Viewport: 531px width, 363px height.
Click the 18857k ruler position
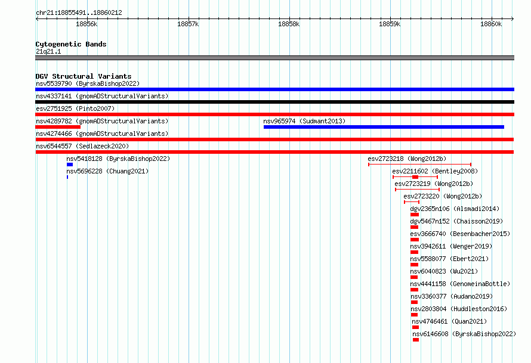(x=188, y=24)
